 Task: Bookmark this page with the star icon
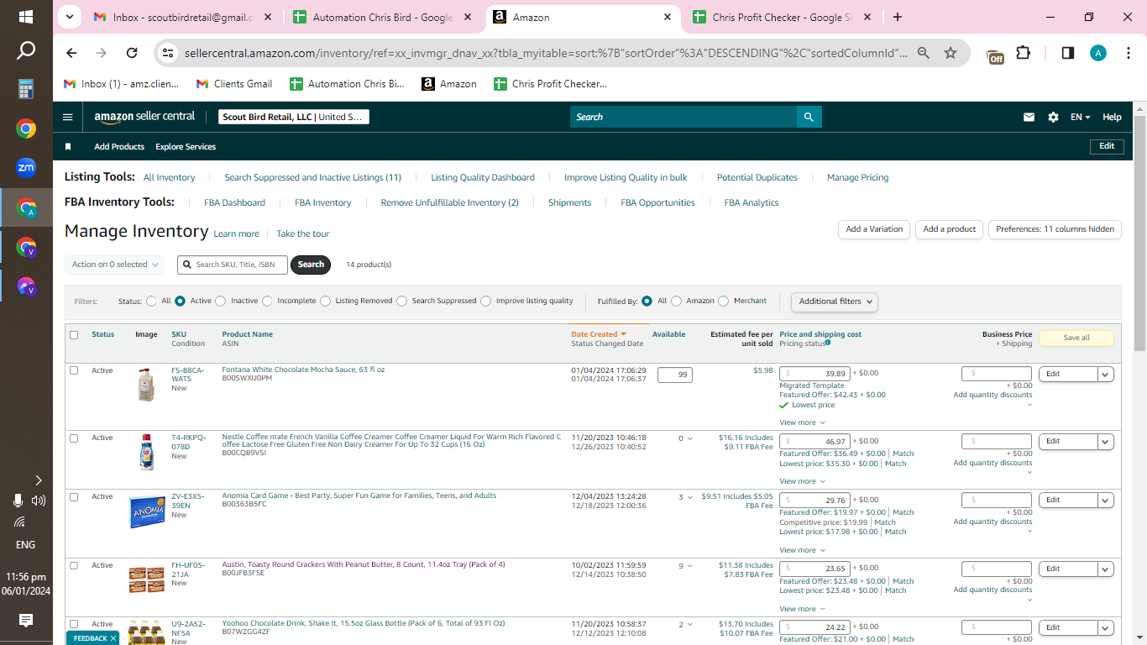tap(951, 53)
